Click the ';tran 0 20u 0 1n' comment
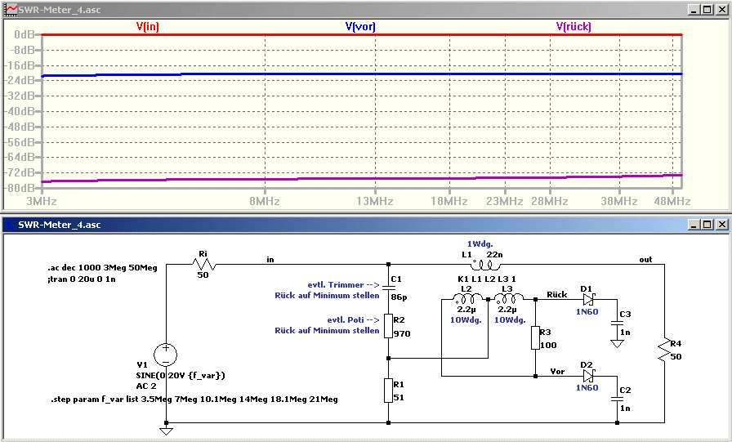 [81, 279]
